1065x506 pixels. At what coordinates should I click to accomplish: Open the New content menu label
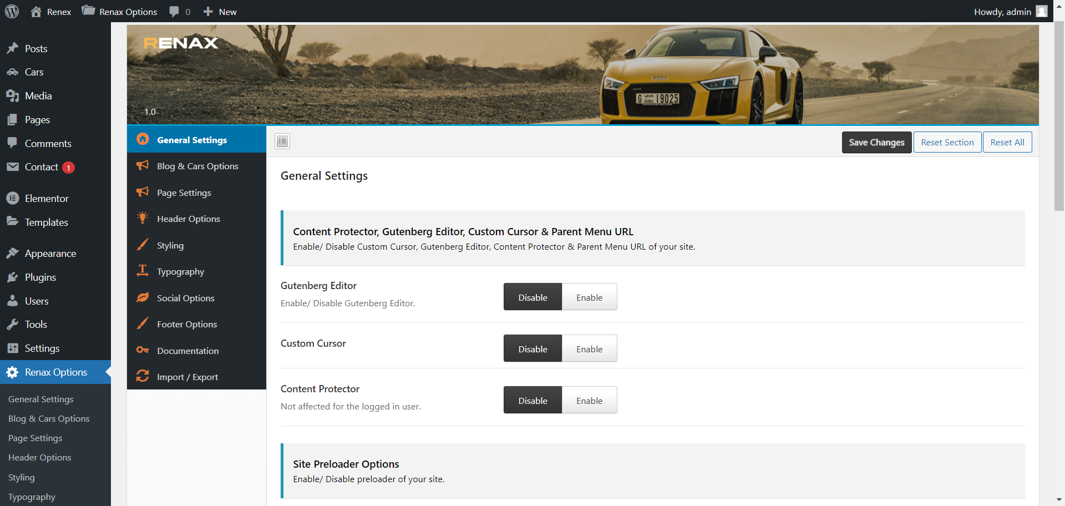227,12
